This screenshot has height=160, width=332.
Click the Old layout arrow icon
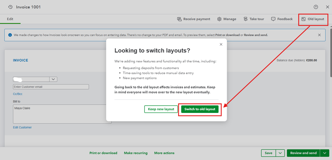[303, 19]
